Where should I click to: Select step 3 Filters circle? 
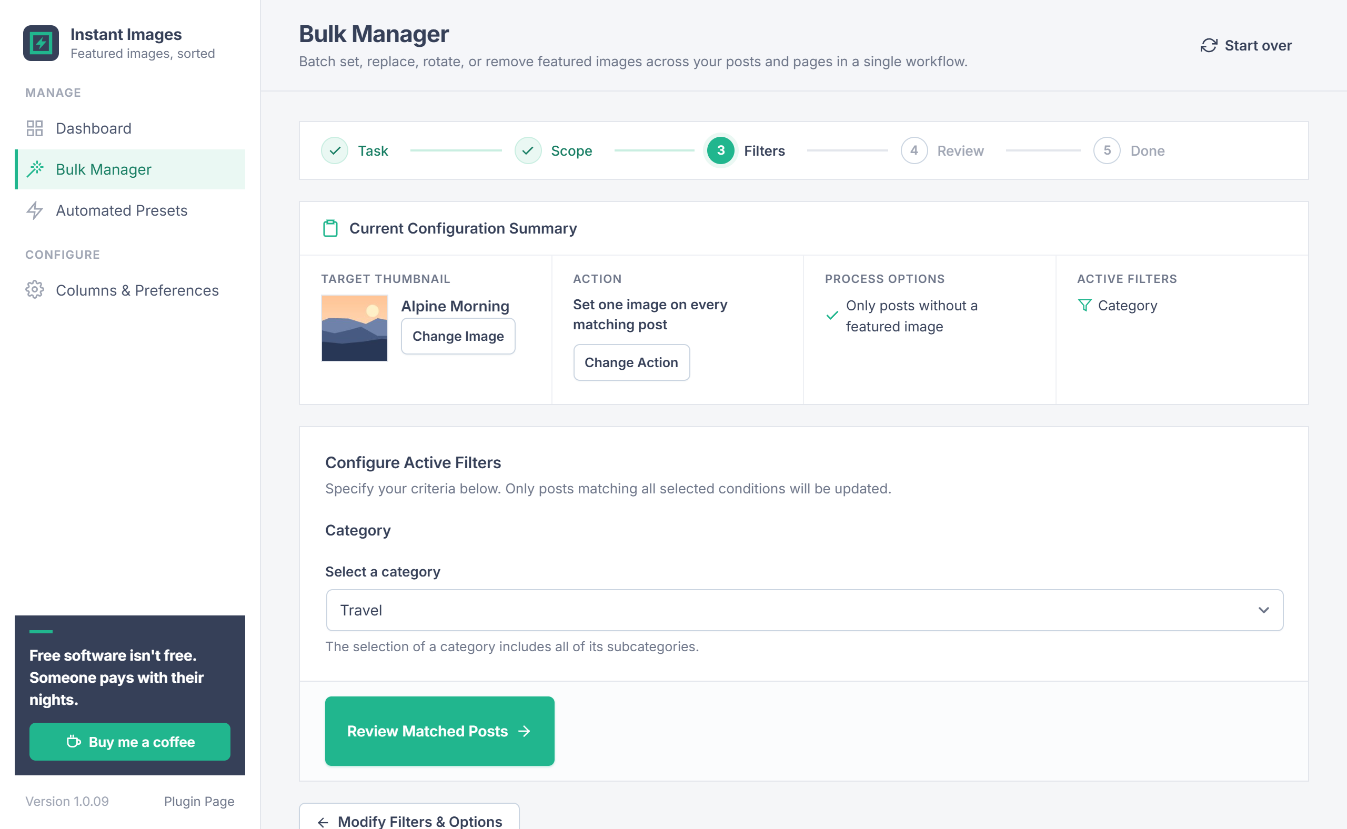(x=721, y=150)
